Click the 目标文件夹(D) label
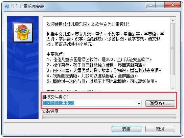Screen dimensions: 184x138 pos(55,97)
